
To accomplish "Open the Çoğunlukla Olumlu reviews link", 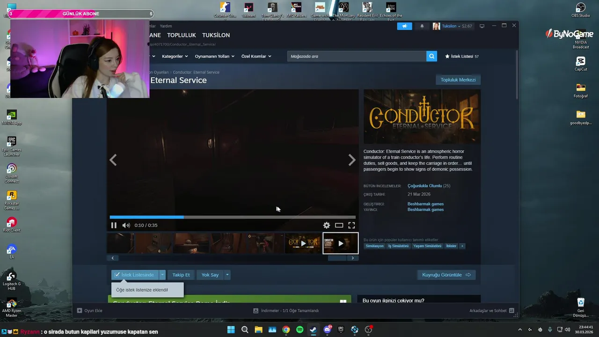I will point(424,186).
